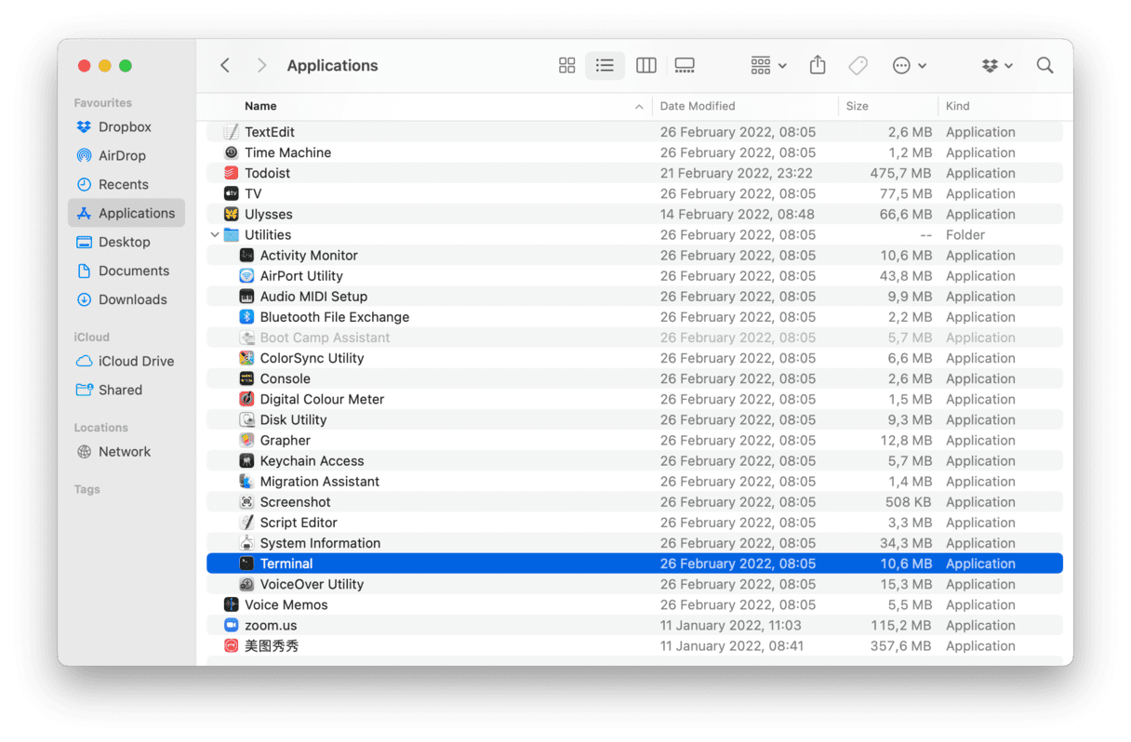Screen dimensions: 1131x742
Task: Sort by the Name column header
Action: [260, 106]
